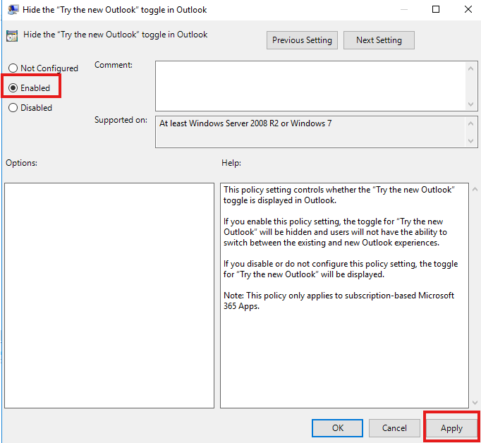Click the title bar policy window icon
The height and width of the screenshot is (443, 481).
[x=13, y=9]
